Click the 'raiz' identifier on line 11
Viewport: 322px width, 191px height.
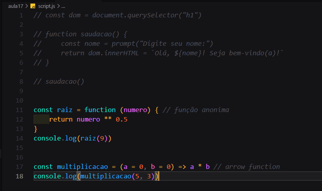tap(65, 110)
